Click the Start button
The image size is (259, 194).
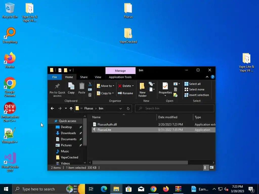click(6, 189)
